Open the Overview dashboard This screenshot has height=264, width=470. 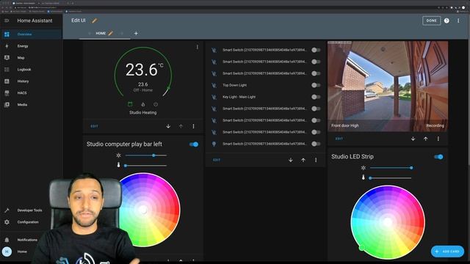31,34
